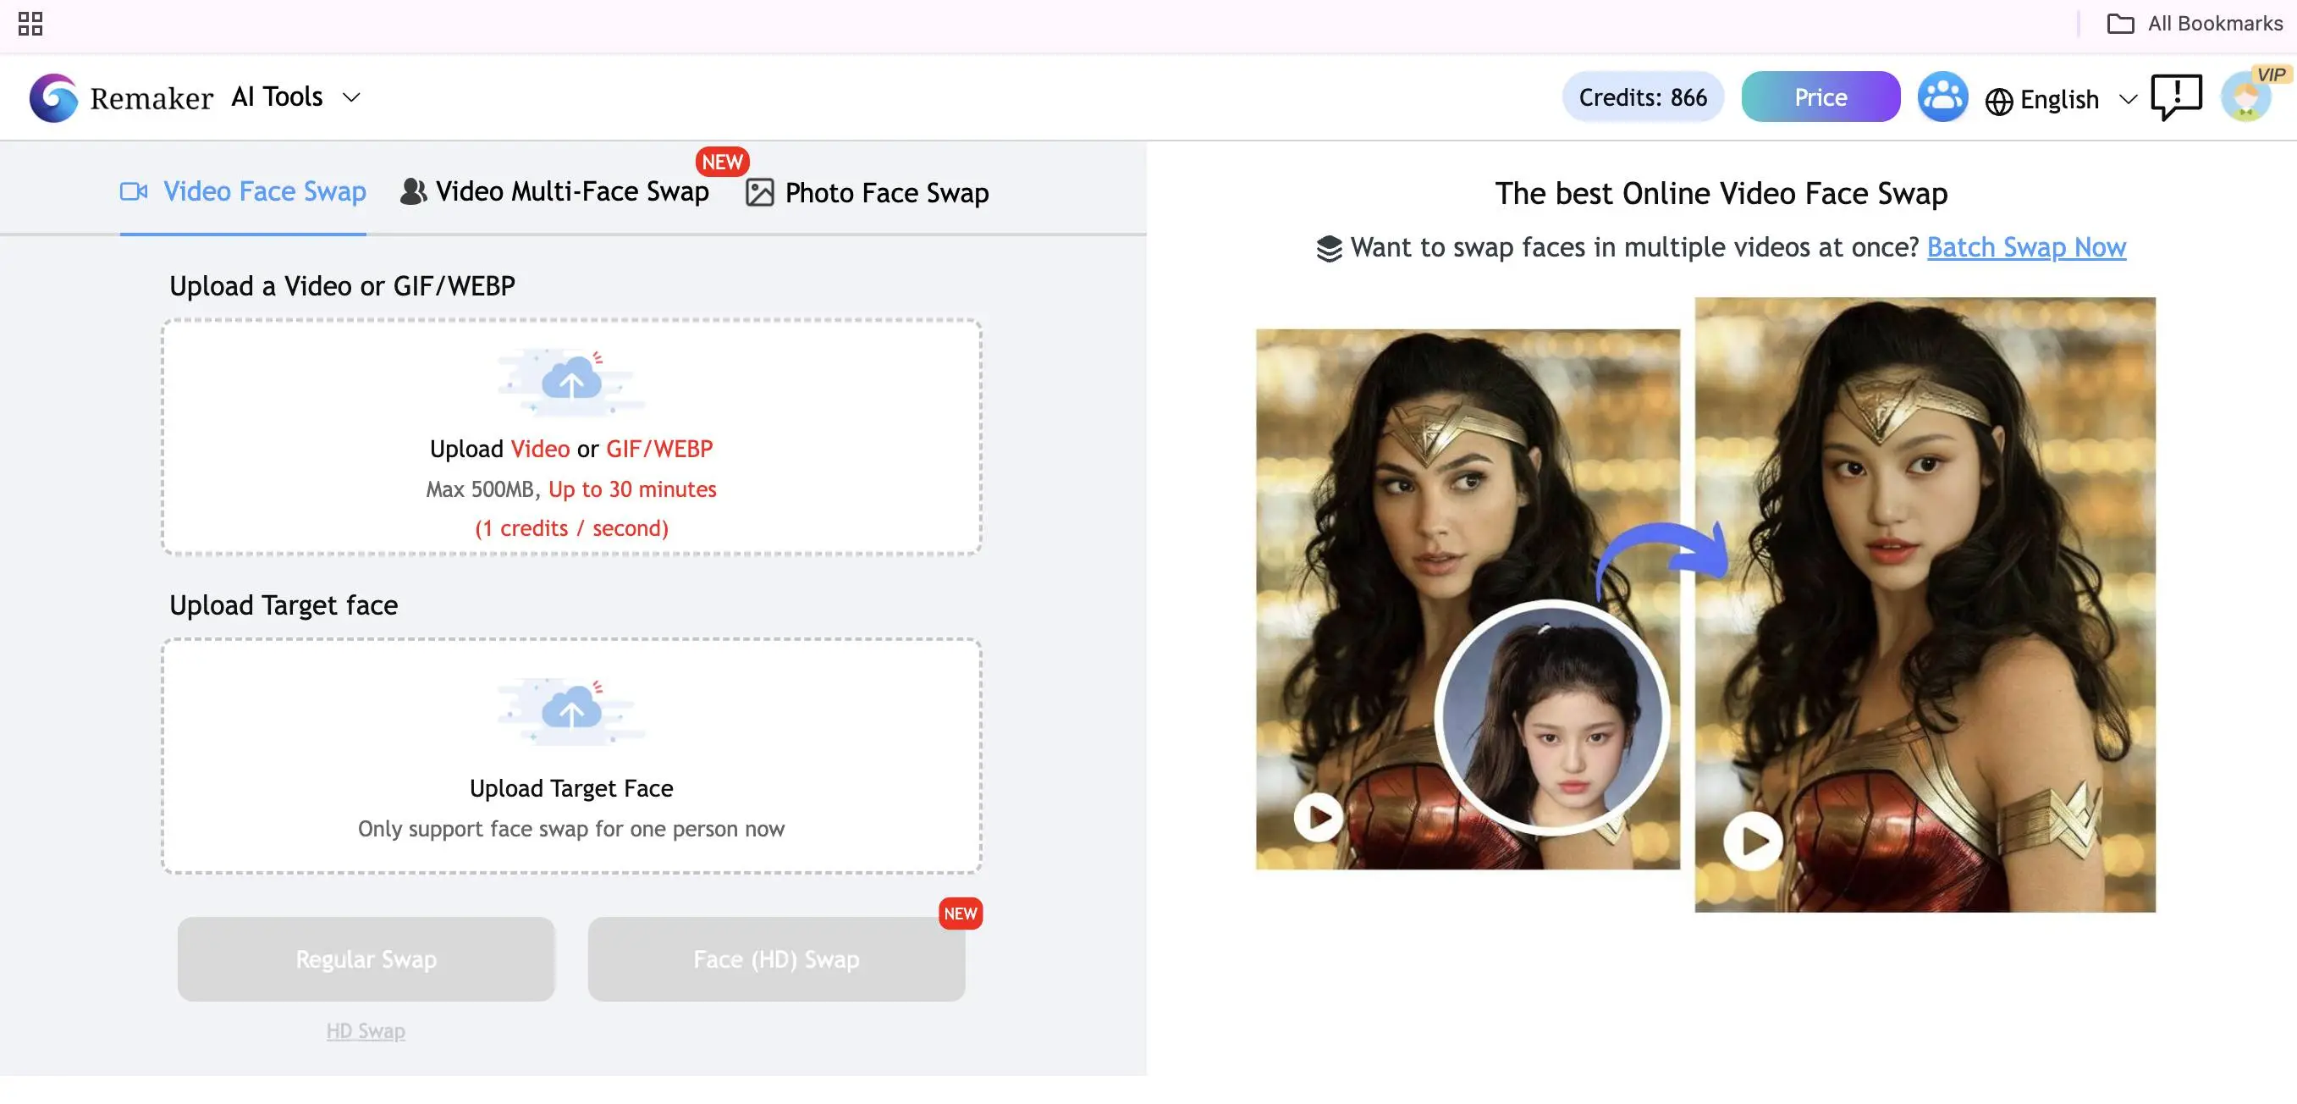Click the Upload Target Face drop zone
The image size is (2297, 1104).
click(x=570, y=756)
